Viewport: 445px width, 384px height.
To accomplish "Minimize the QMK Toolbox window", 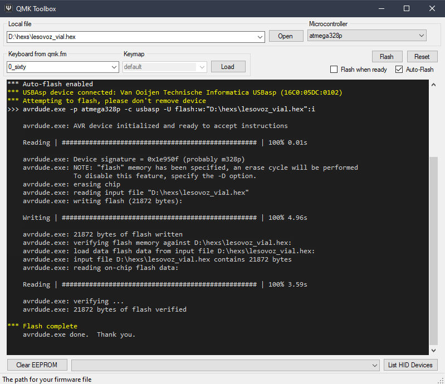I will pos(381,8).
